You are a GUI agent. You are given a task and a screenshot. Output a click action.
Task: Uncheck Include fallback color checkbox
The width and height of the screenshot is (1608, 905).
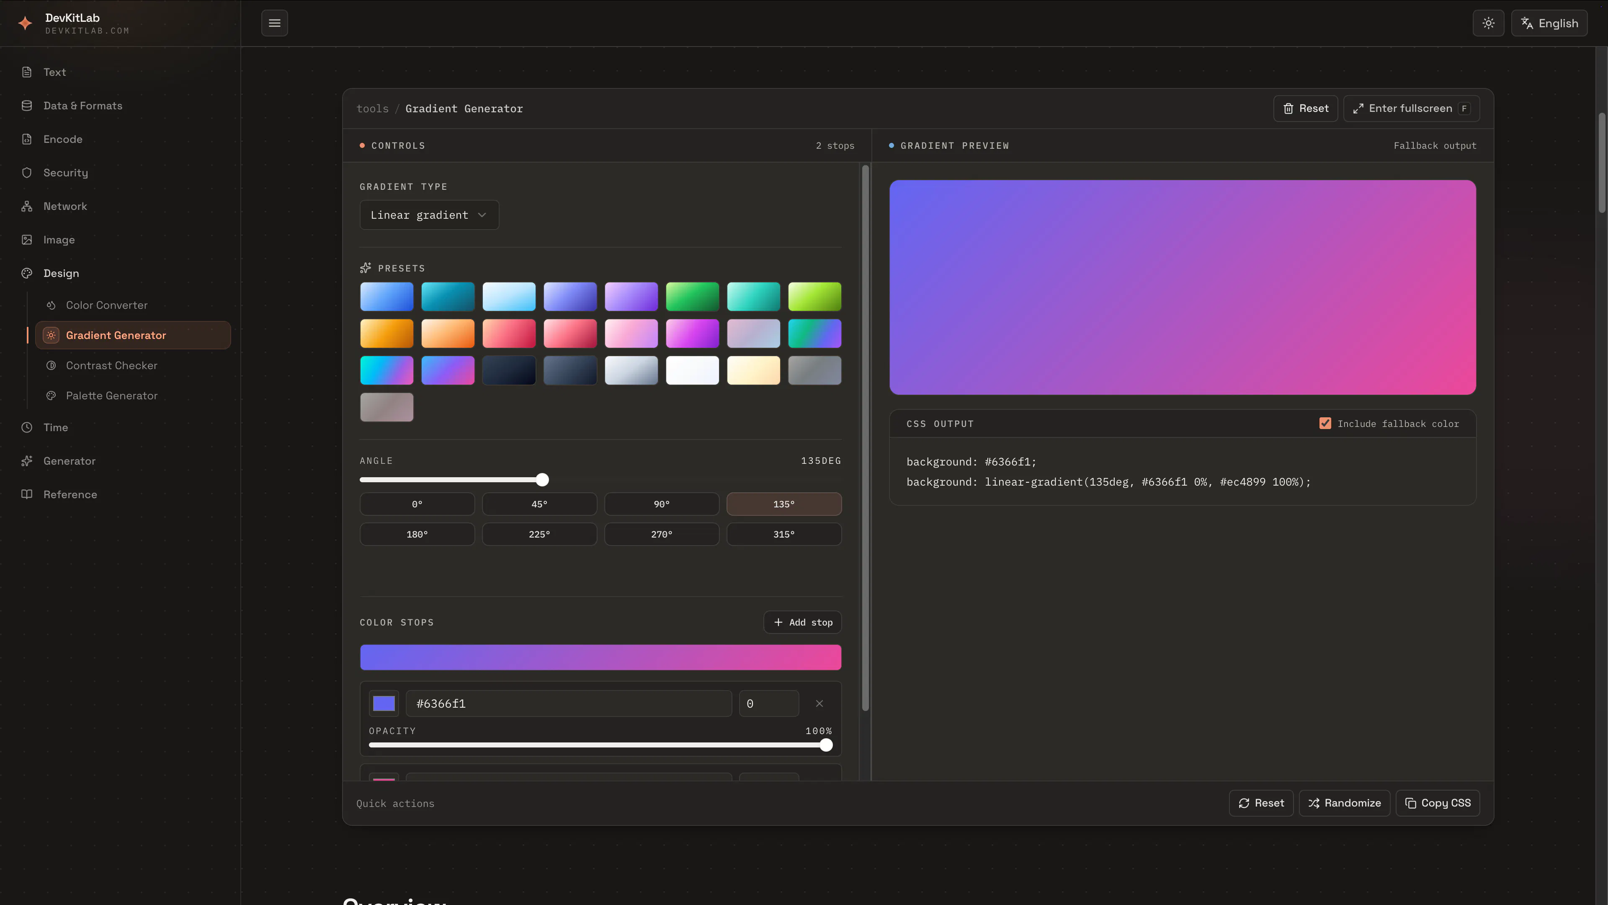[x=1325, y=424]
